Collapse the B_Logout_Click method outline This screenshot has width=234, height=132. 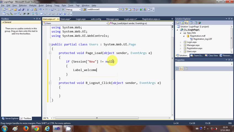click(x=50, y=83)
